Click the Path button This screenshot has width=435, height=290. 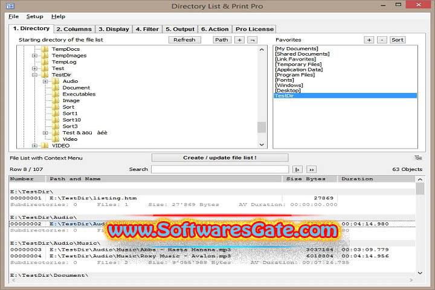222,40
